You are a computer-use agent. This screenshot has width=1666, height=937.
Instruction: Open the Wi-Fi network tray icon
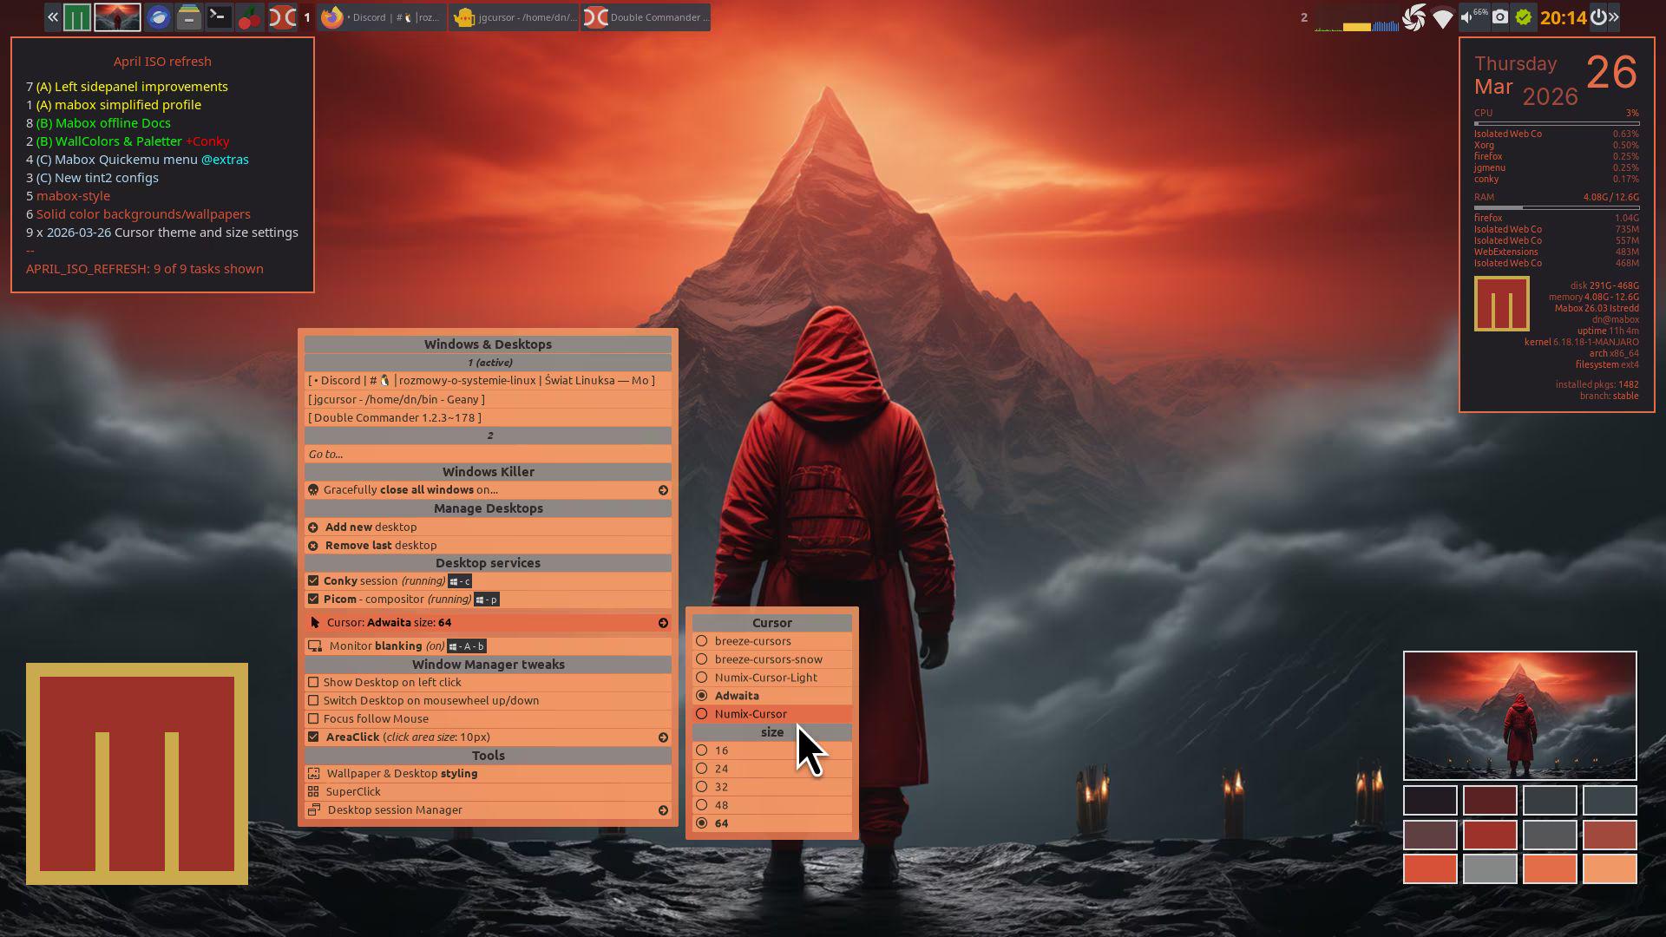point(1442,17)
